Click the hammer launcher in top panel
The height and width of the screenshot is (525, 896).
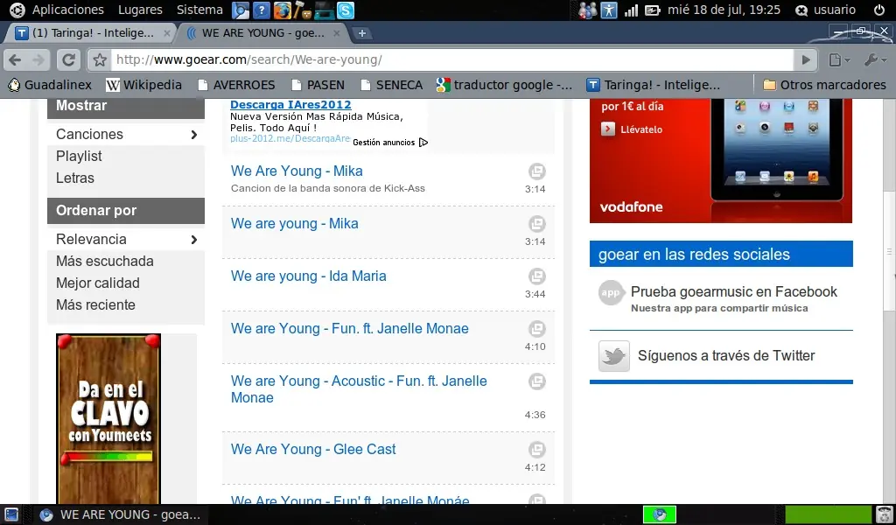tap(302, 10)
